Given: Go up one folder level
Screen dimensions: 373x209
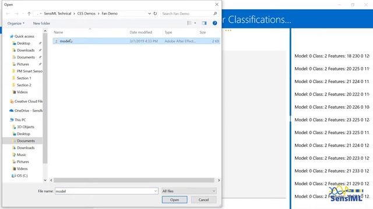Looking at the screenshot, I should [x=29, y=14].
